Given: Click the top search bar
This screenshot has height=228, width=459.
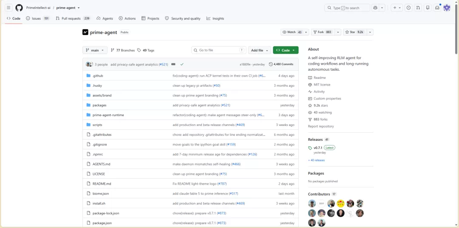Looking at the screenshot, I should pos(347,8).
